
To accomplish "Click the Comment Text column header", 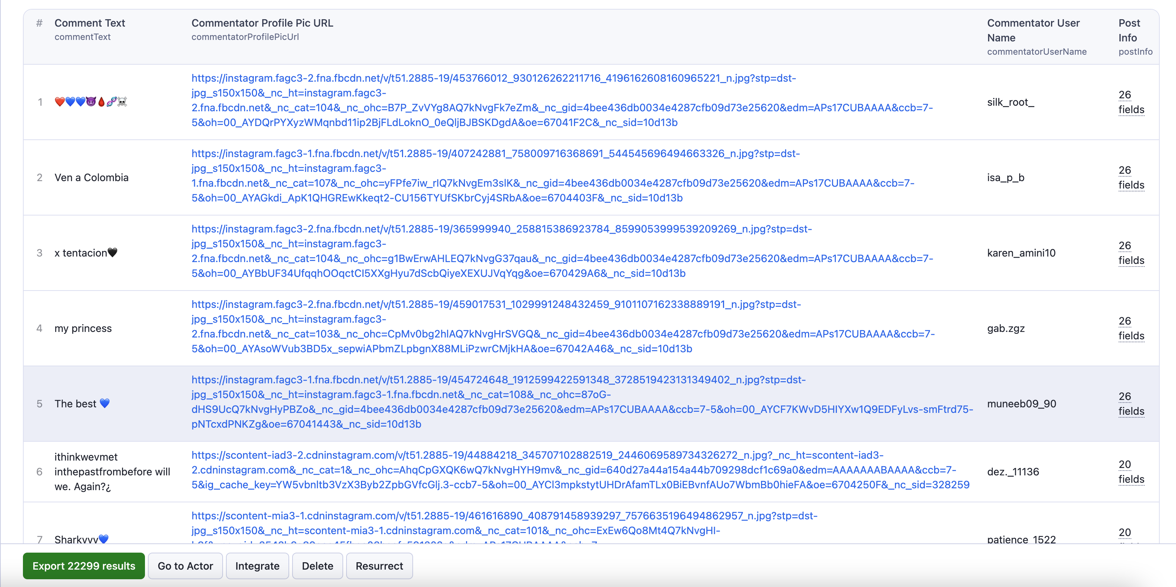I will [x=89, y=23].
